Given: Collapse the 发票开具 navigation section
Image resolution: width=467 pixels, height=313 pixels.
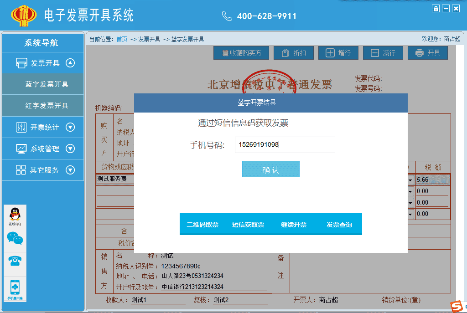Looking at the screenshot, I should click(70, 63).
